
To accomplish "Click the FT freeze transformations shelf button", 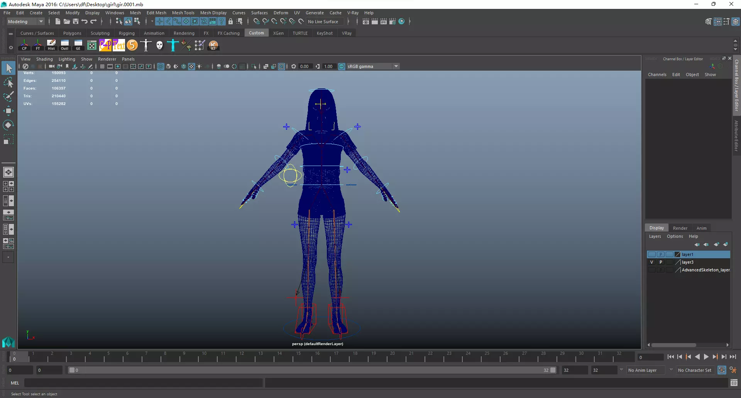I will (38, 45).
